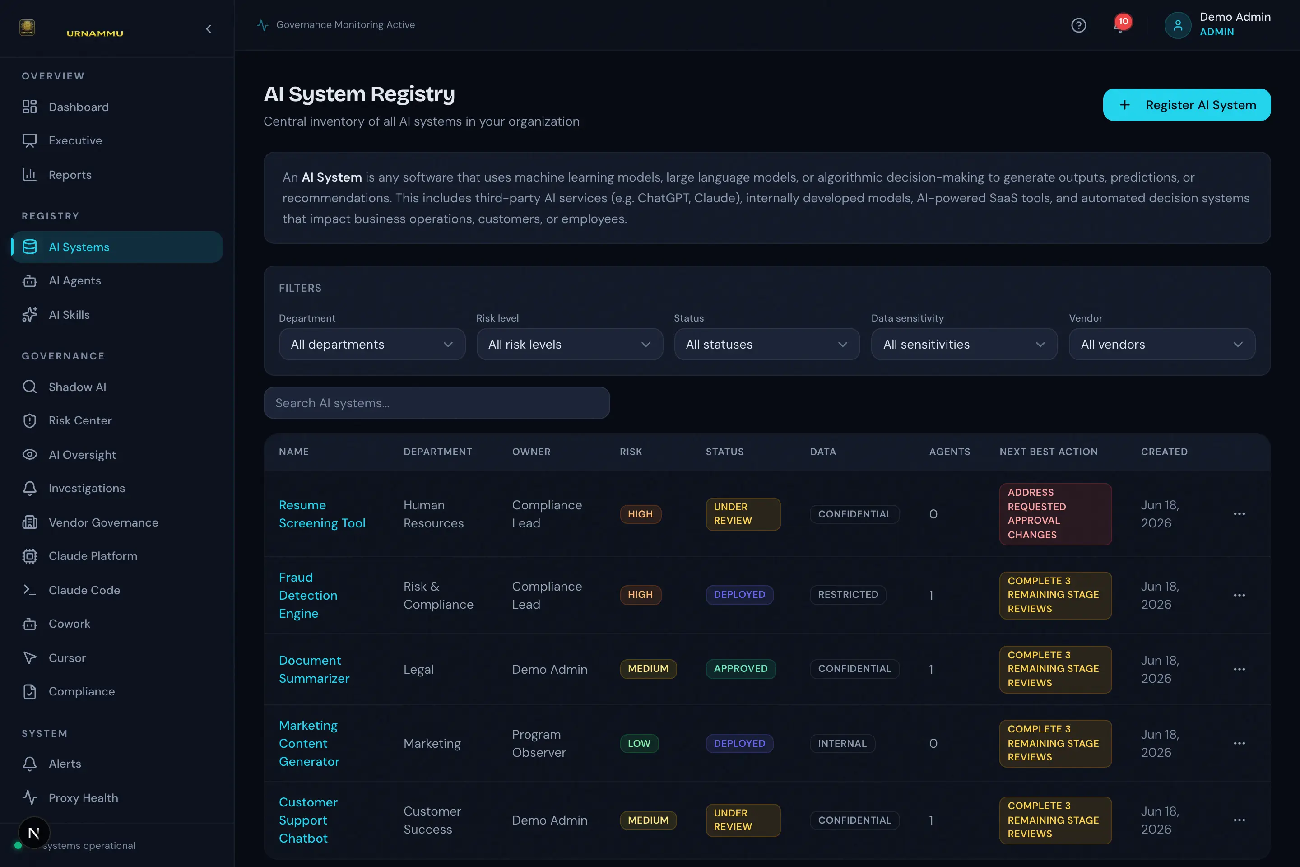Open row actions for Marketing Content Generator
Viewport: 1300px width, 867px height.
[1239, 744]
